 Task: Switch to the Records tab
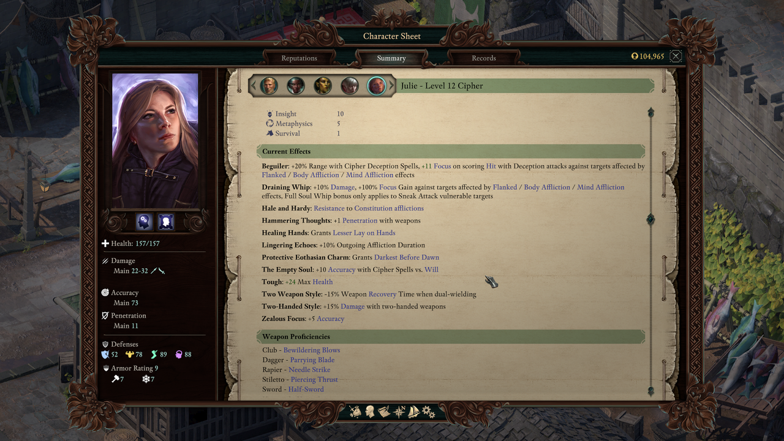[484, 58]
